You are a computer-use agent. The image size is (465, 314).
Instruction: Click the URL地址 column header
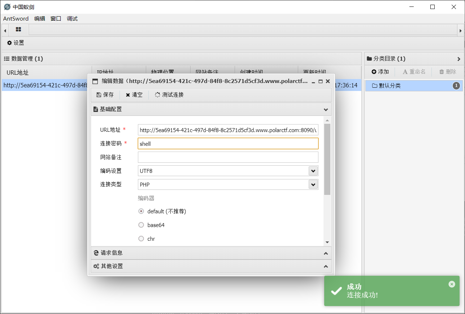tap(47, 73)
